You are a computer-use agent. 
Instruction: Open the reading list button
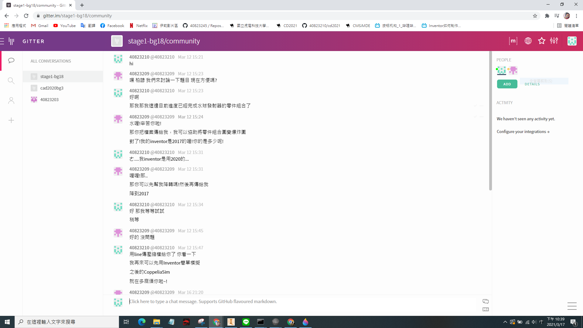(568, 26)
